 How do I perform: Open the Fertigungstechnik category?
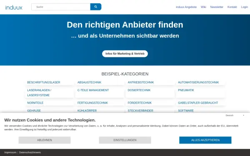click(92, 103)
